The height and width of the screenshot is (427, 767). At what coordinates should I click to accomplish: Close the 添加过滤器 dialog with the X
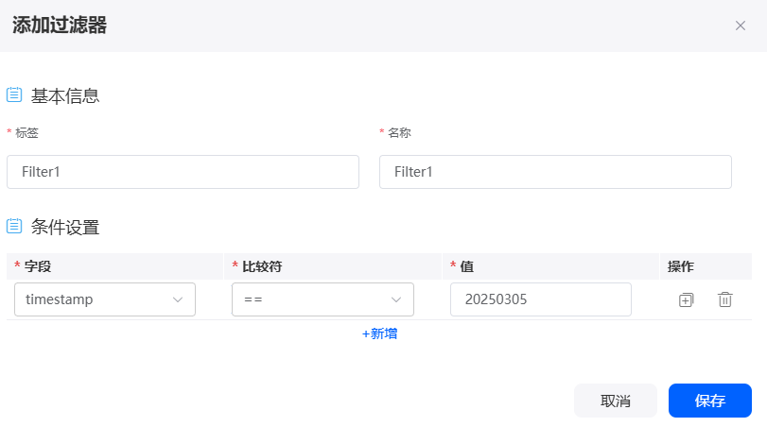[x=741, y=26]
